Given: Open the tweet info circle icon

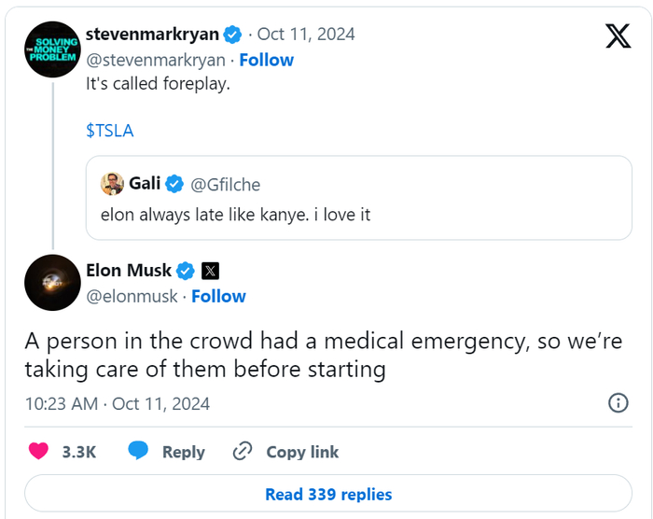Looking at the screenshot, I should 618,403.
